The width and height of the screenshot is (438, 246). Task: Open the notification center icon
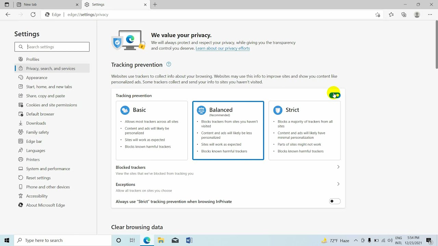click(x=429, y=241)
